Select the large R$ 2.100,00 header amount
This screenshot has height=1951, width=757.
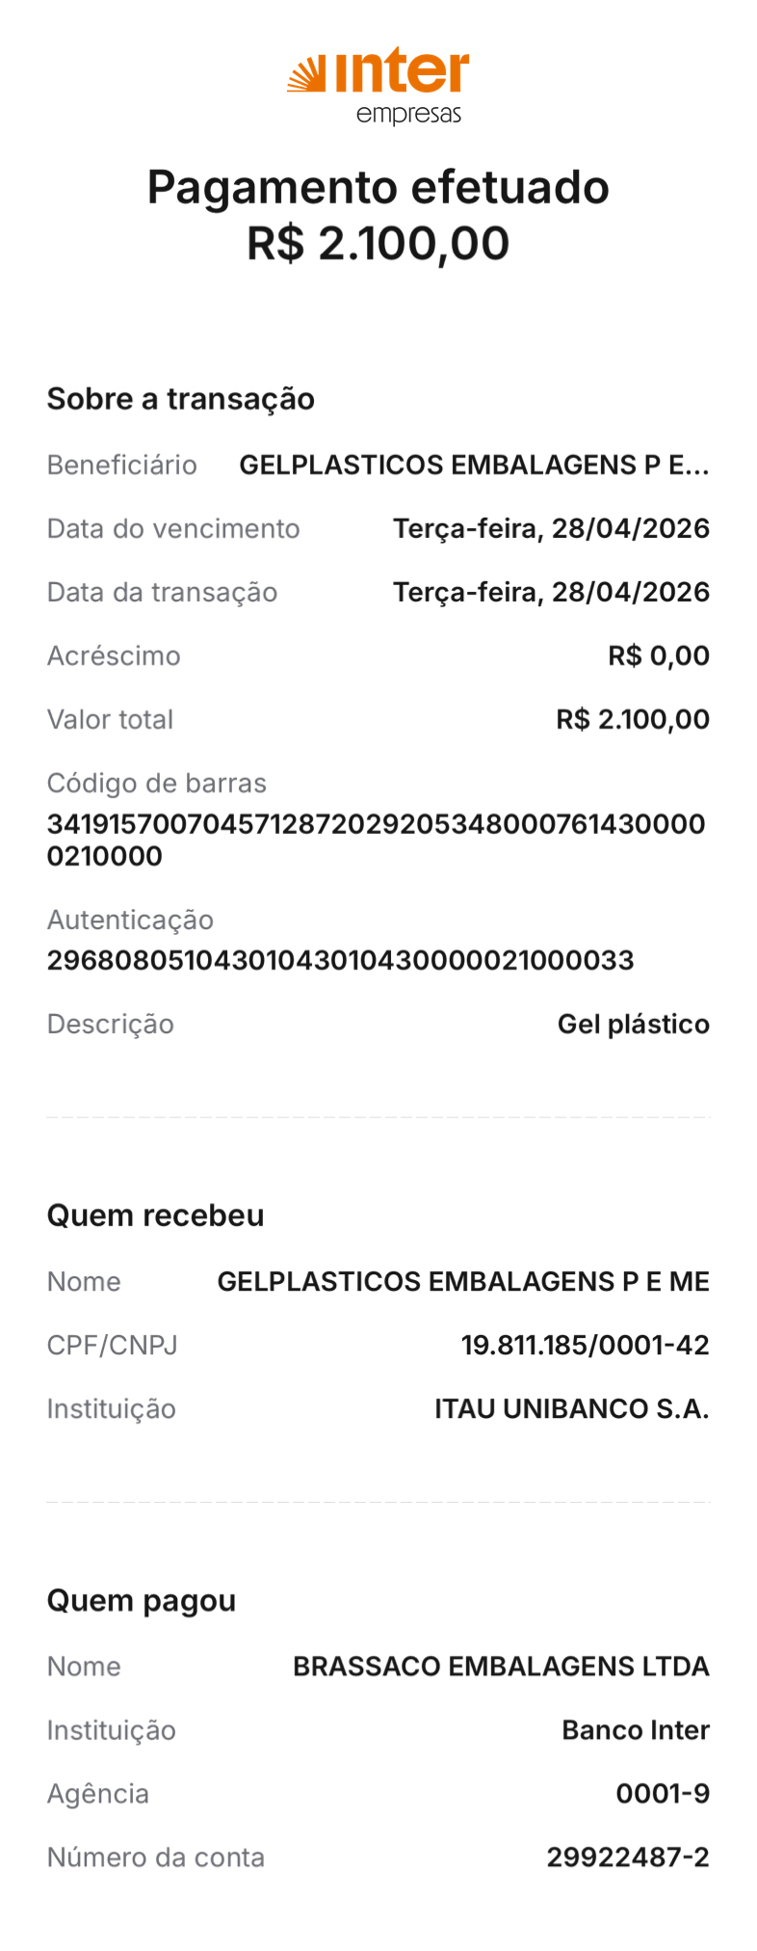pyautogui.click(x=378, y=243)
